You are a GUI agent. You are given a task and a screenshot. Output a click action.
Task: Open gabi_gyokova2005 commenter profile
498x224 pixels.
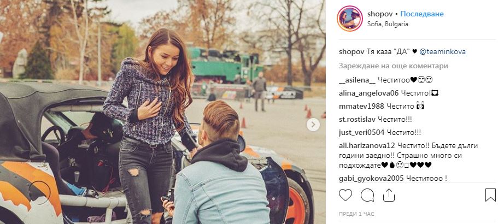371,179
